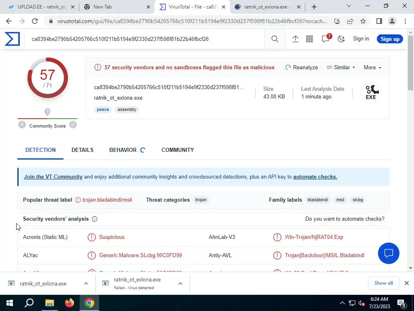Click the slcbg family label
The image size is (414, 311).
pos(358,200)
